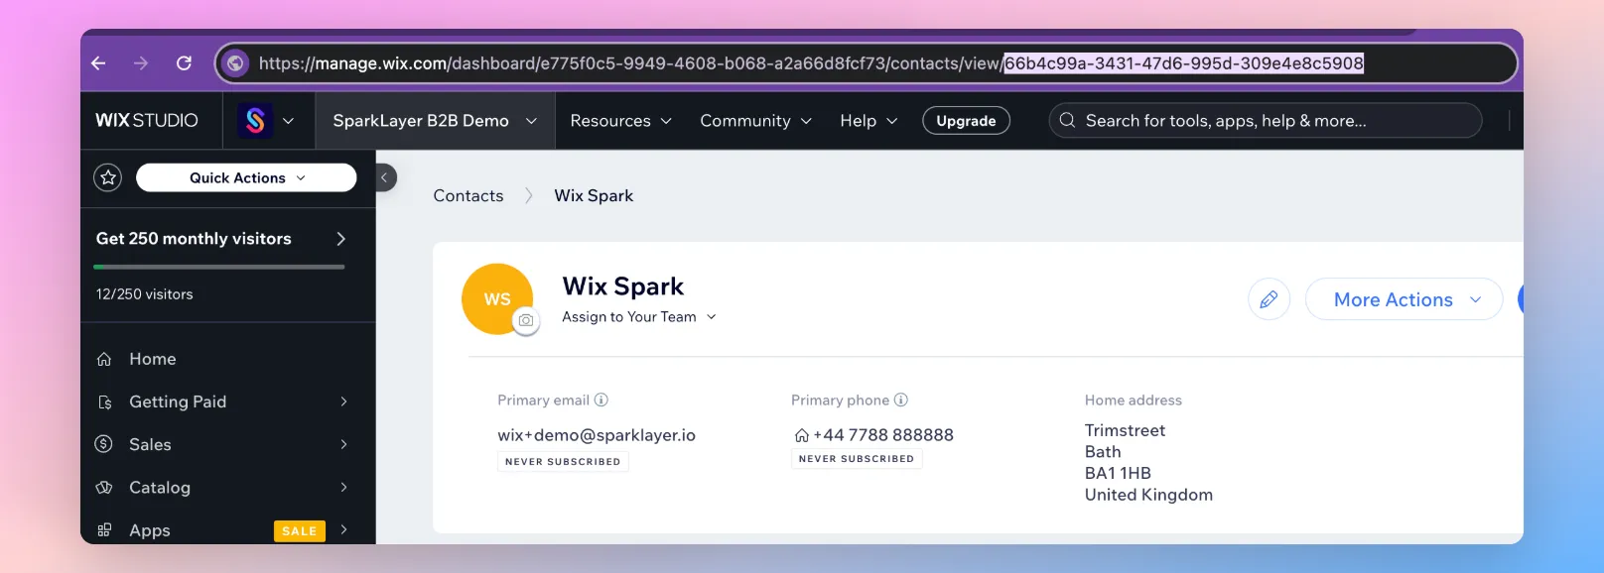Expand the Apps menu
Viewport: 1604px width, 573px height.
coord(227,530)
